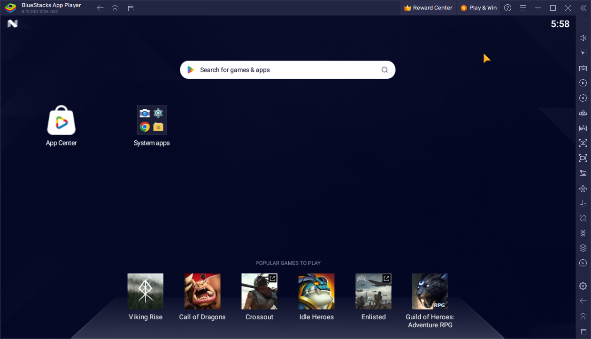This screenshot has height=339, width=591.
Task: Open recent apps icon in the title bar
Action: tap(130, 8)
